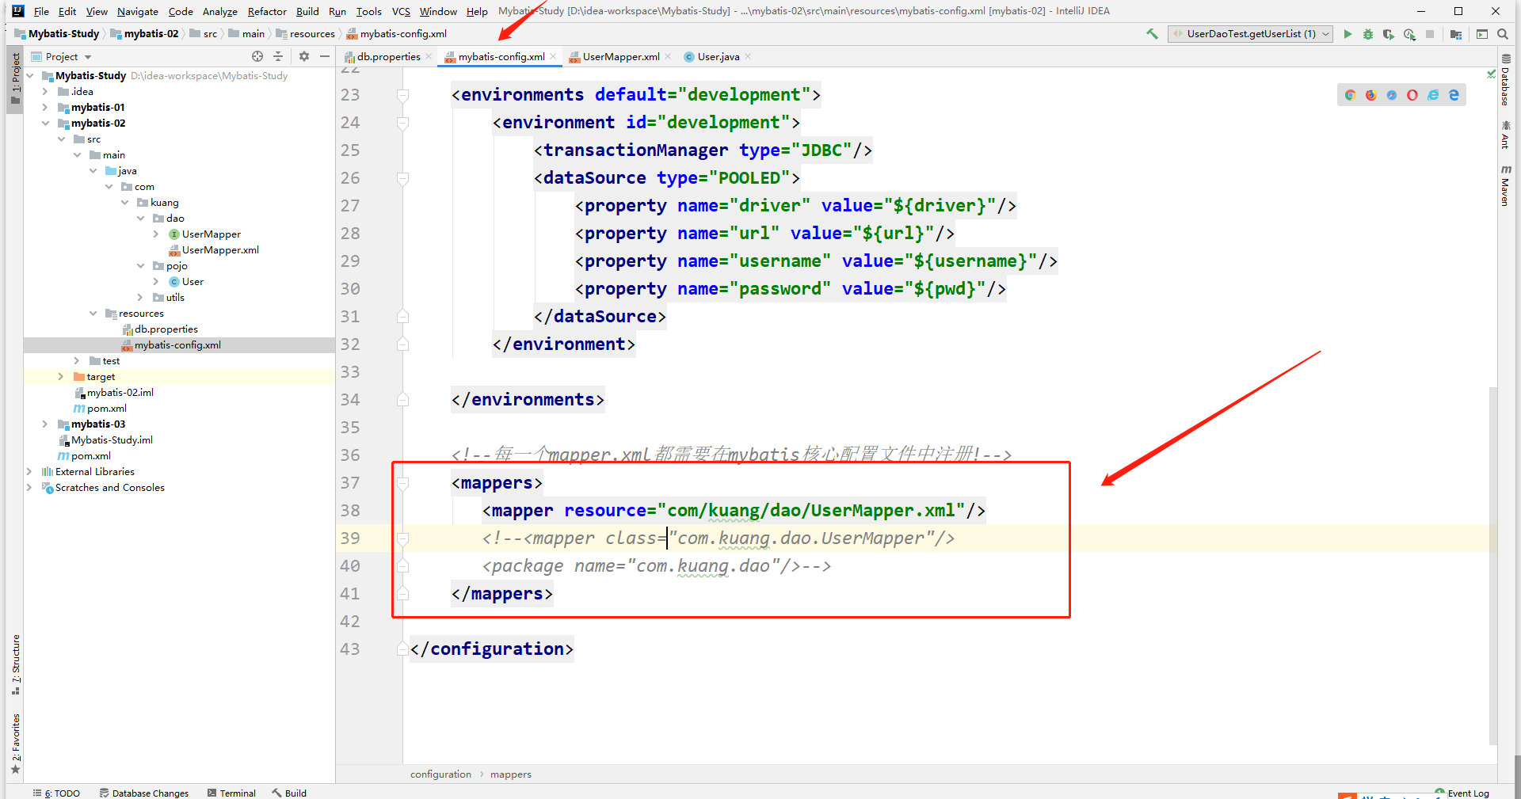Click the 'mappers' breadcrumb at editor bottom
Image resolution: width=1521 pixels, height=799 pixels.
511,774
